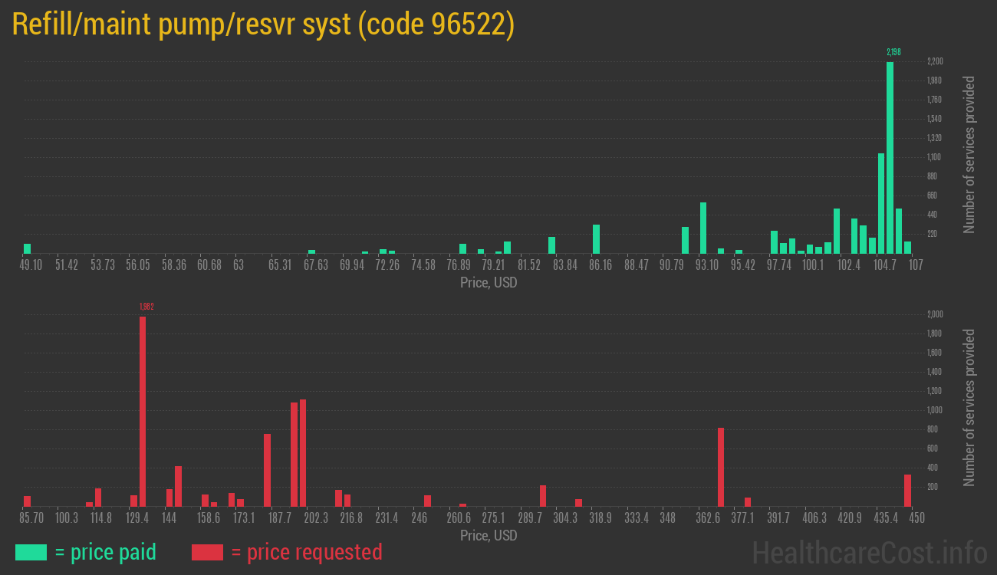Select the green bar at the 86.16 price
Screen dimensions: 997x575
tap(596, 239)
